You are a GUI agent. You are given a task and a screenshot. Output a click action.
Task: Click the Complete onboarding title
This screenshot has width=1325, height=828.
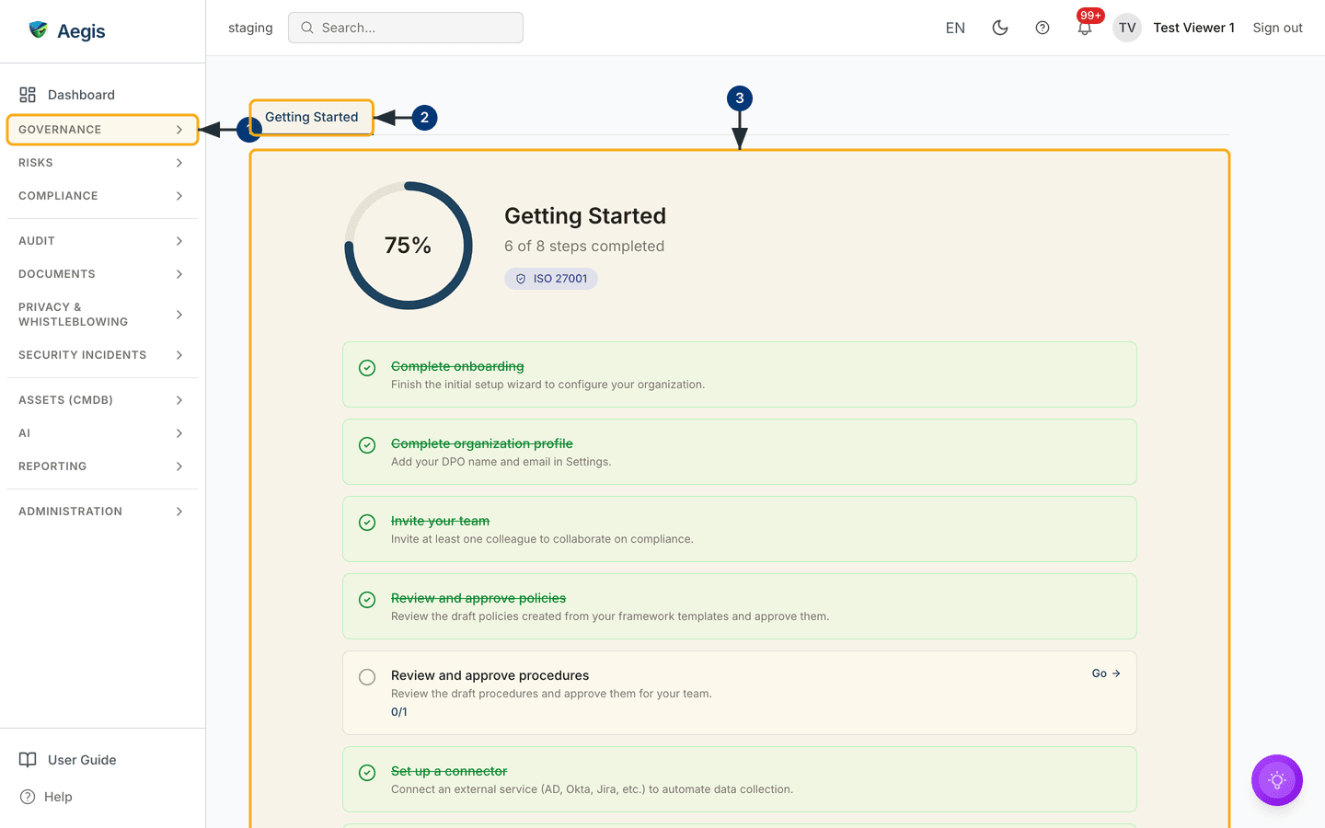(x=457, y=366)
